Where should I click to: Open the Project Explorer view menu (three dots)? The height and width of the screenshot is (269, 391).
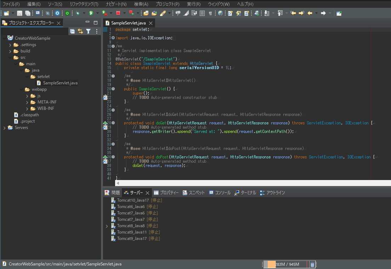pos(97,31)
